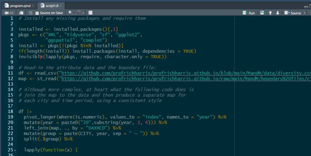Run the current line or selection
The height and width of the screenshot is (156, 311).
click(249, 13)
